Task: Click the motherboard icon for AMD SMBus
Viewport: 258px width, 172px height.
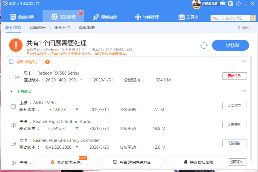Action: tap(13, 107)
